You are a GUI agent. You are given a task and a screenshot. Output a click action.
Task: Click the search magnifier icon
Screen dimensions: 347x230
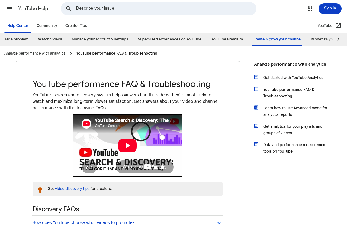coord(69,9)
